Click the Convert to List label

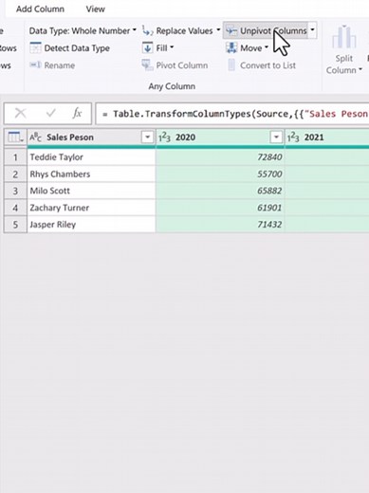point(268,65)
